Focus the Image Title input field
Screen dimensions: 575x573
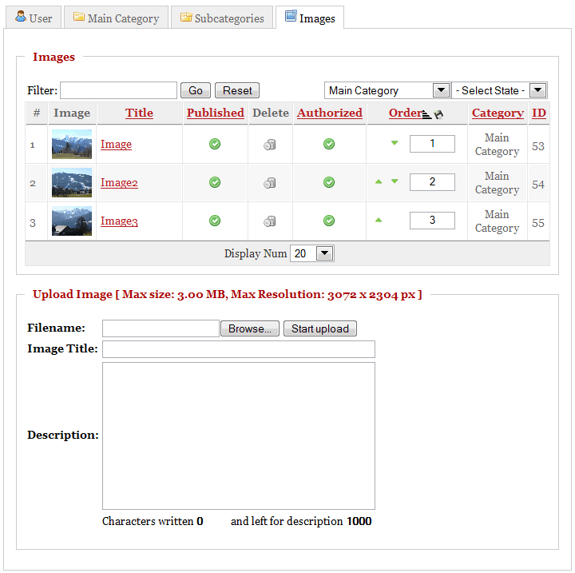coord(239,349)
